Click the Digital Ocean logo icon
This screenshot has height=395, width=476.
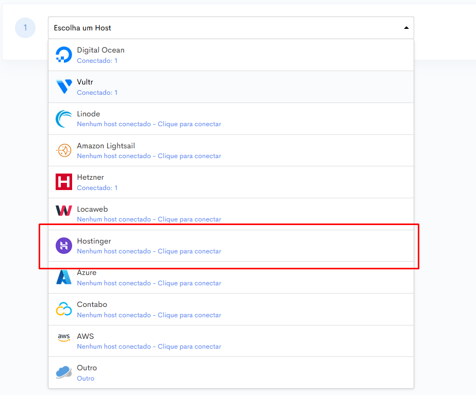tap(64, 55)
